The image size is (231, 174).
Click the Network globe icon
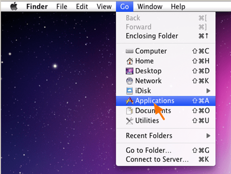(x=130, y=81)
